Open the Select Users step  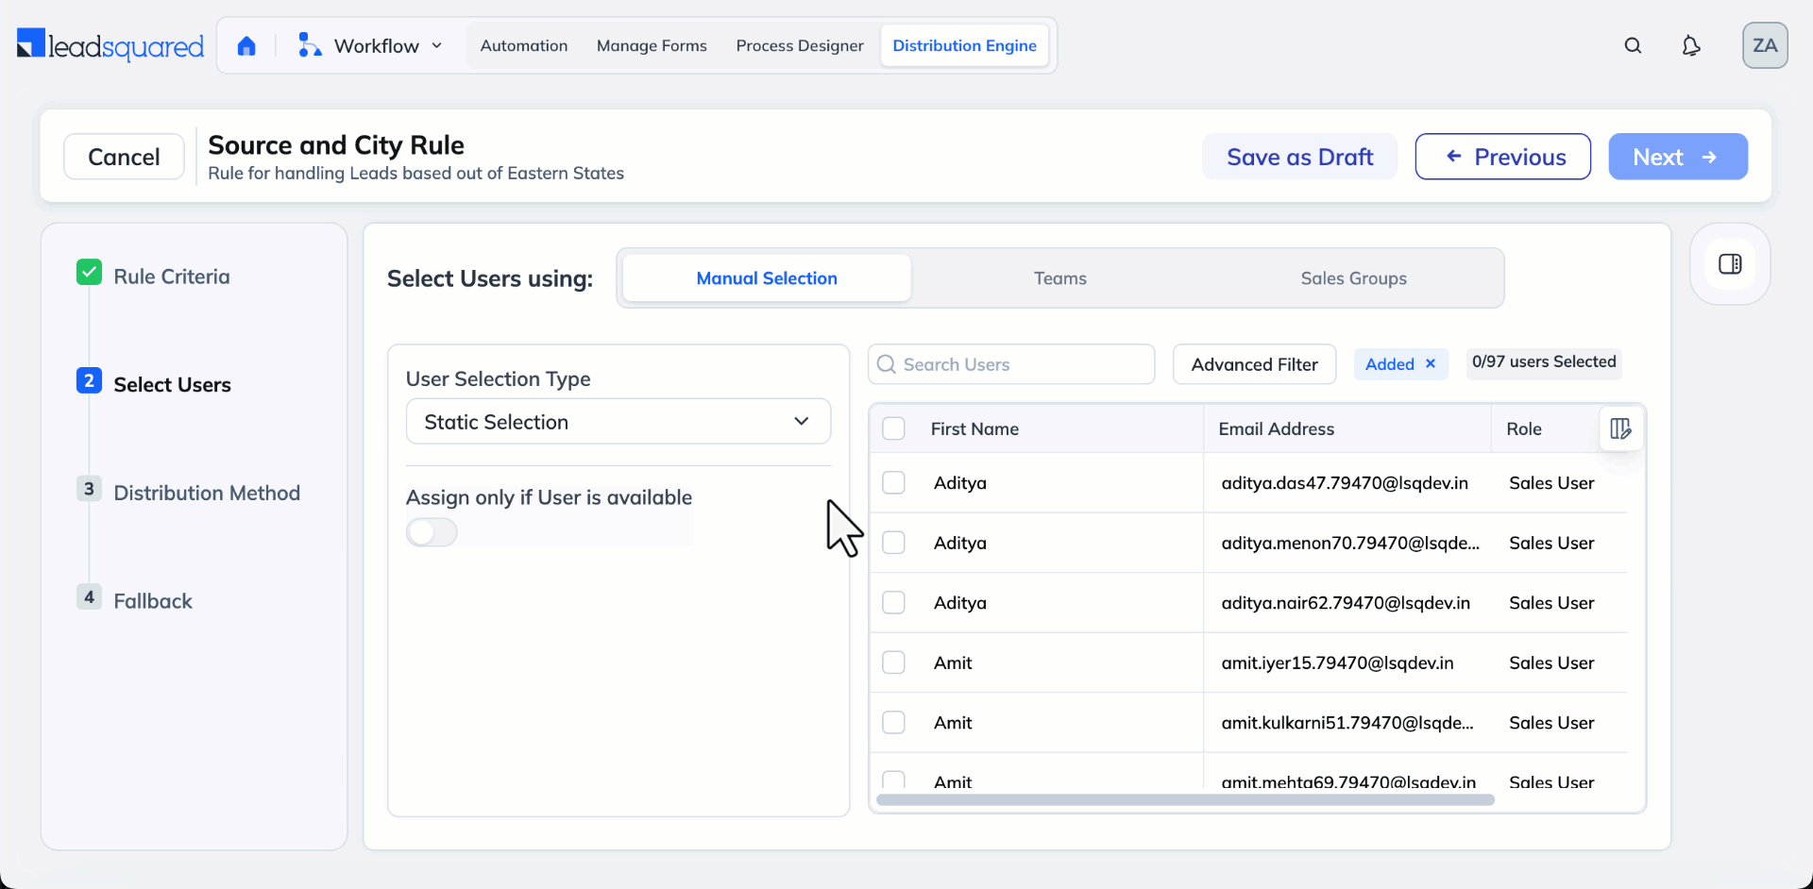click(x=172, y=385)
